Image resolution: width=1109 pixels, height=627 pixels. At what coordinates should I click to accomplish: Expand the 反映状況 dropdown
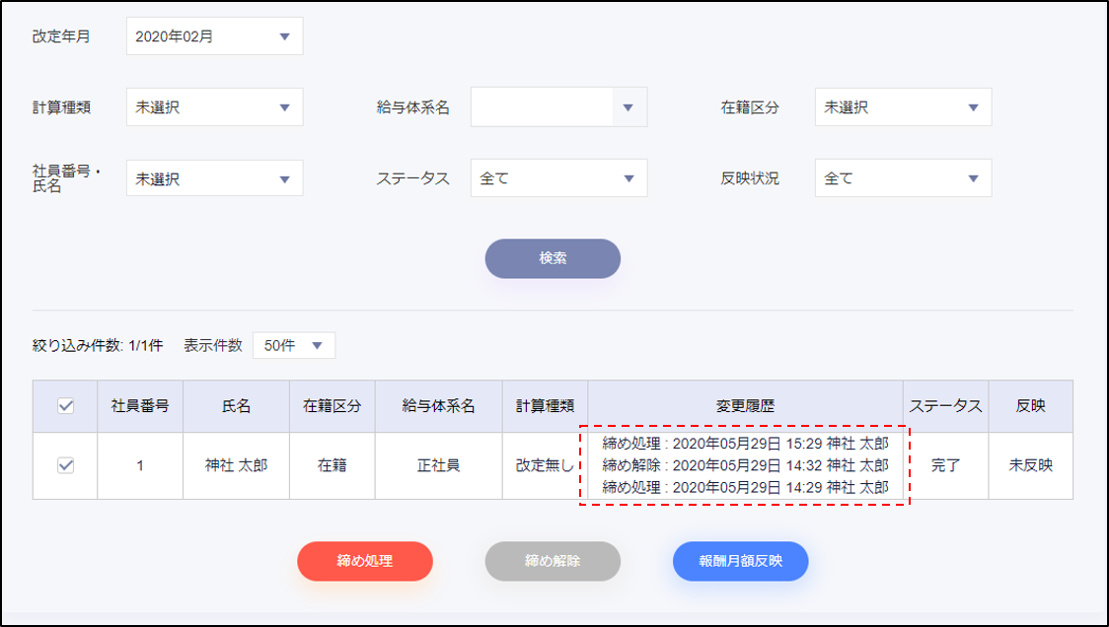tap(902, 178)
